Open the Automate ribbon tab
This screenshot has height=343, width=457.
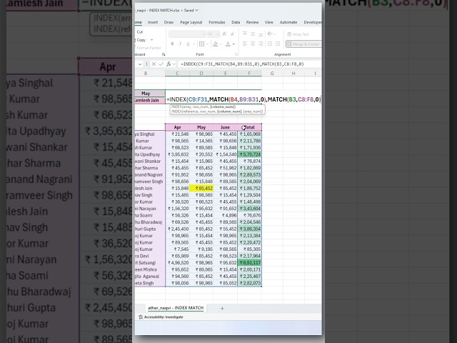[x=288, y=22]
